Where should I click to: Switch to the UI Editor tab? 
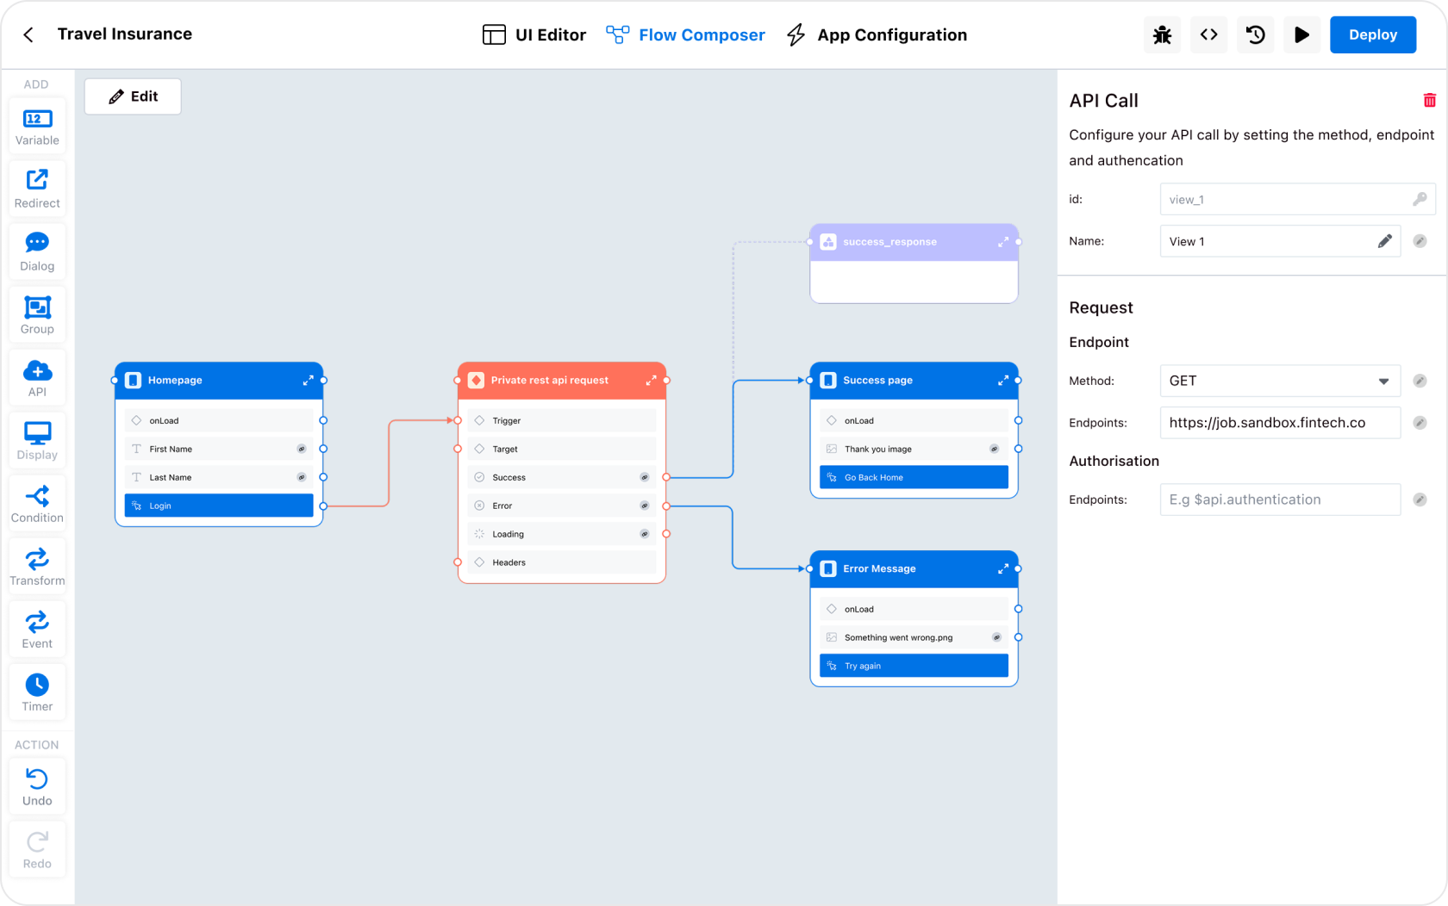[x=534, y=34]
